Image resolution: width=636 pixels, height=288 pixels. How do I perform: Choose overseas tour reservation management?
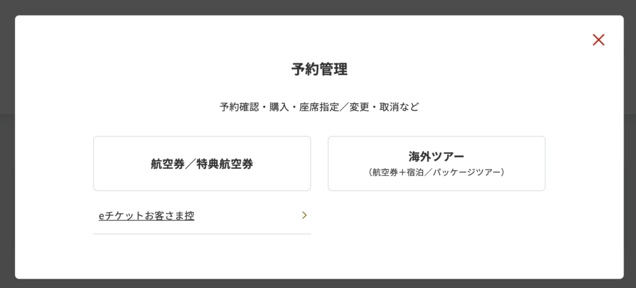coord(436,163)
